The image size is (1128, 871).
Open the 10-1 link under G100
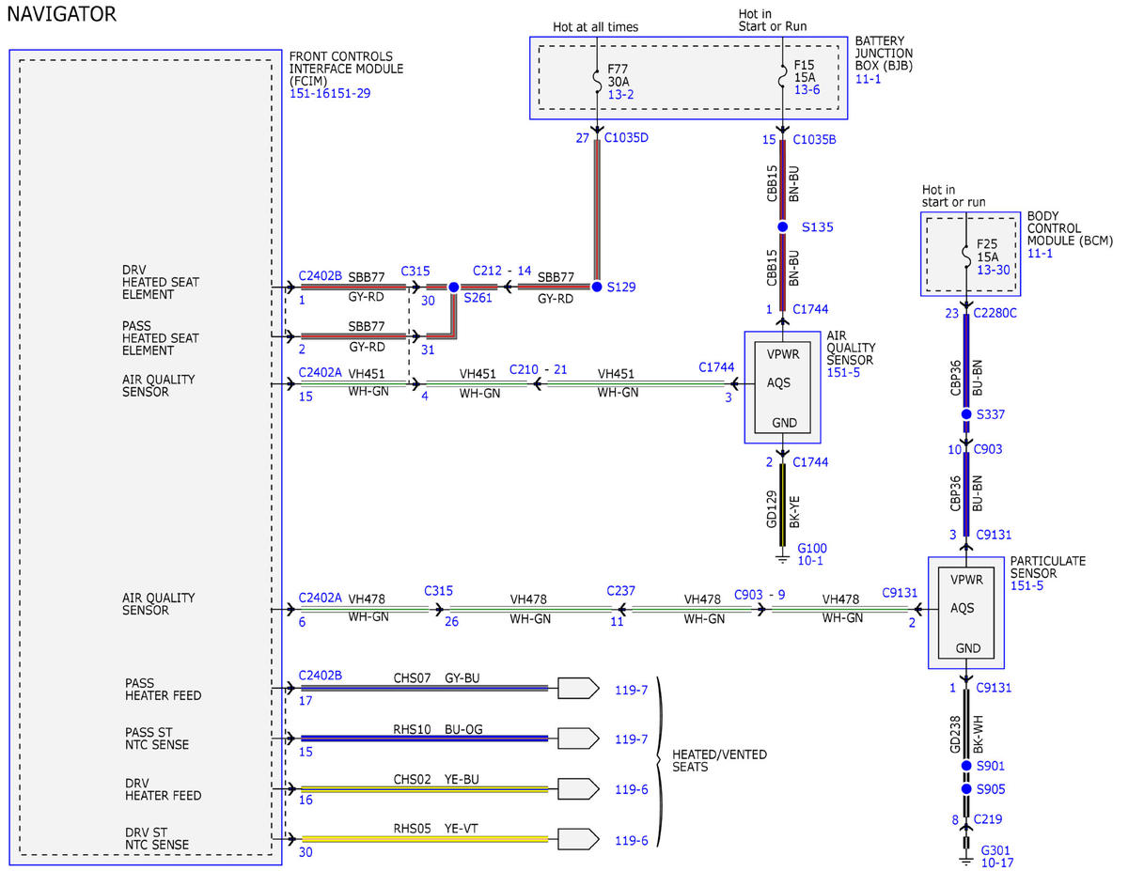click(x=810, y=561)
